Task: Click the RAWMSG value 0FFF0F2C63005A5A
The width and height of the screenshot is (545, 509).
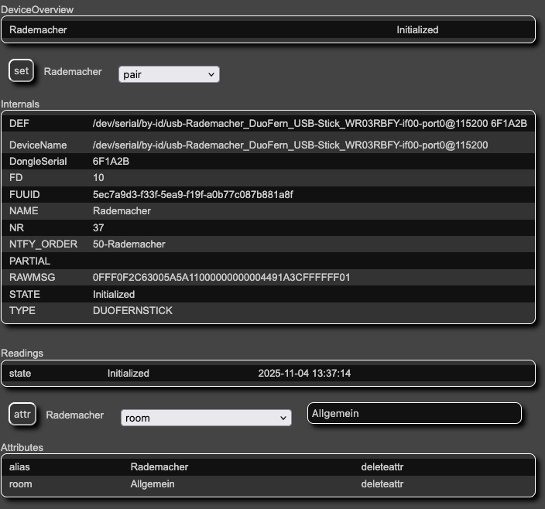Action: pyautogui.click(x=221, y=278)
